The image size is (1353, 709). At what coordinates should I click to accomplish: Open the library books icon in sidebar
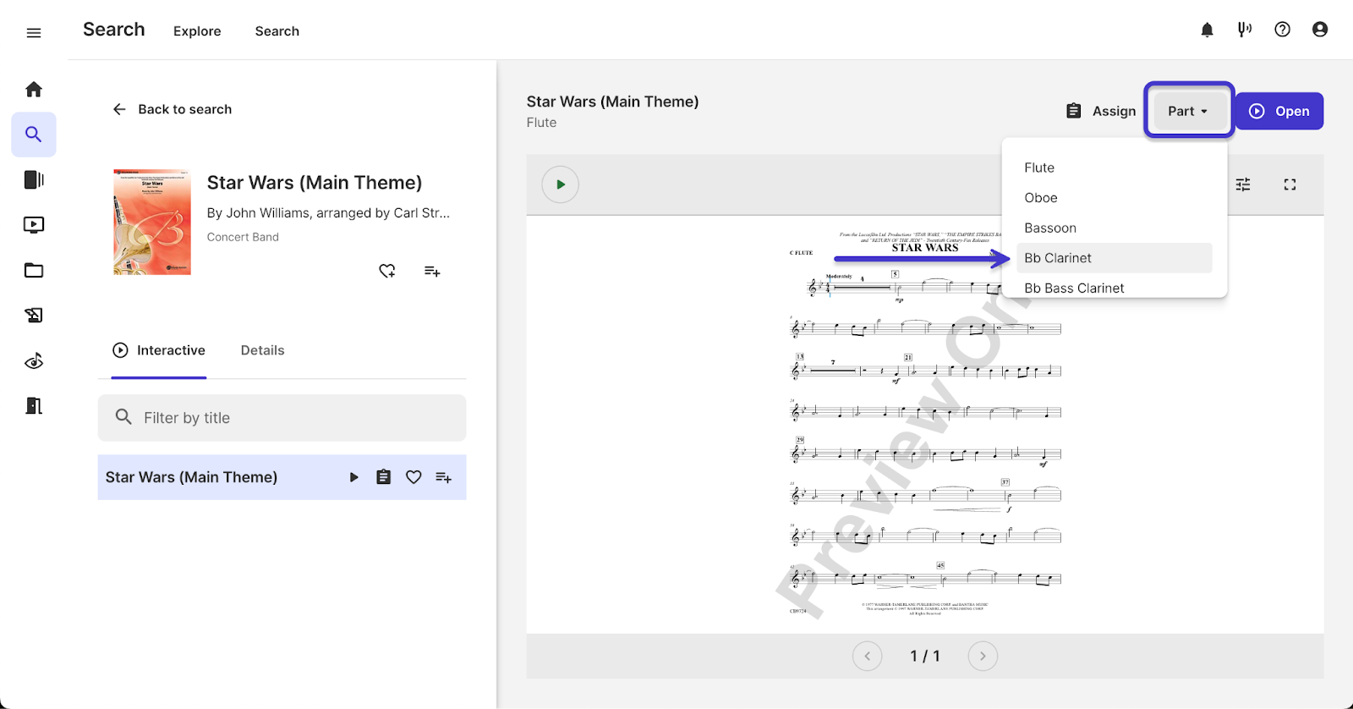click(x=34, y=179)
